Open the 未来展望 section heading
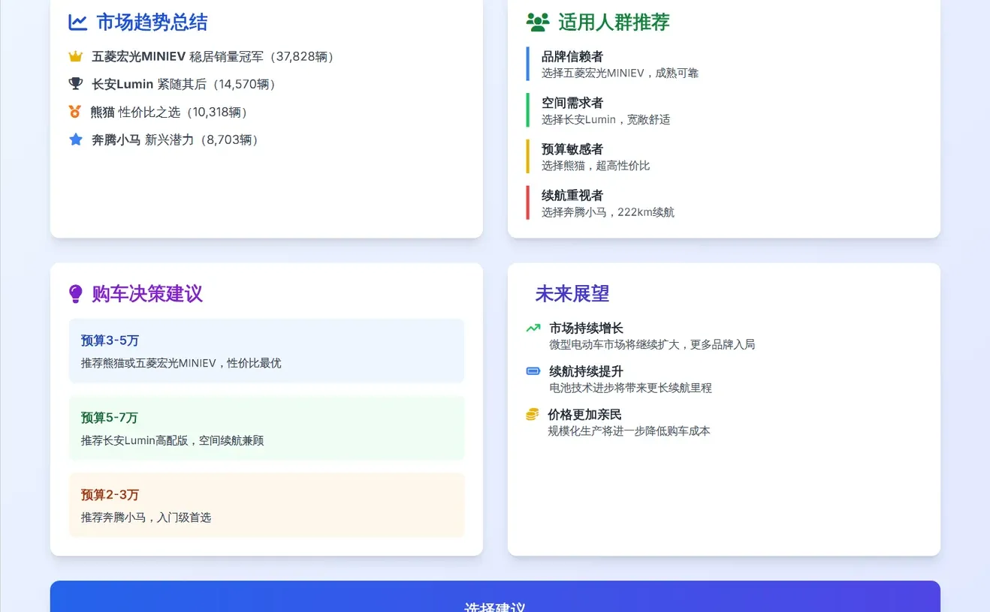 pyautogui.click(x=572, y=294)
